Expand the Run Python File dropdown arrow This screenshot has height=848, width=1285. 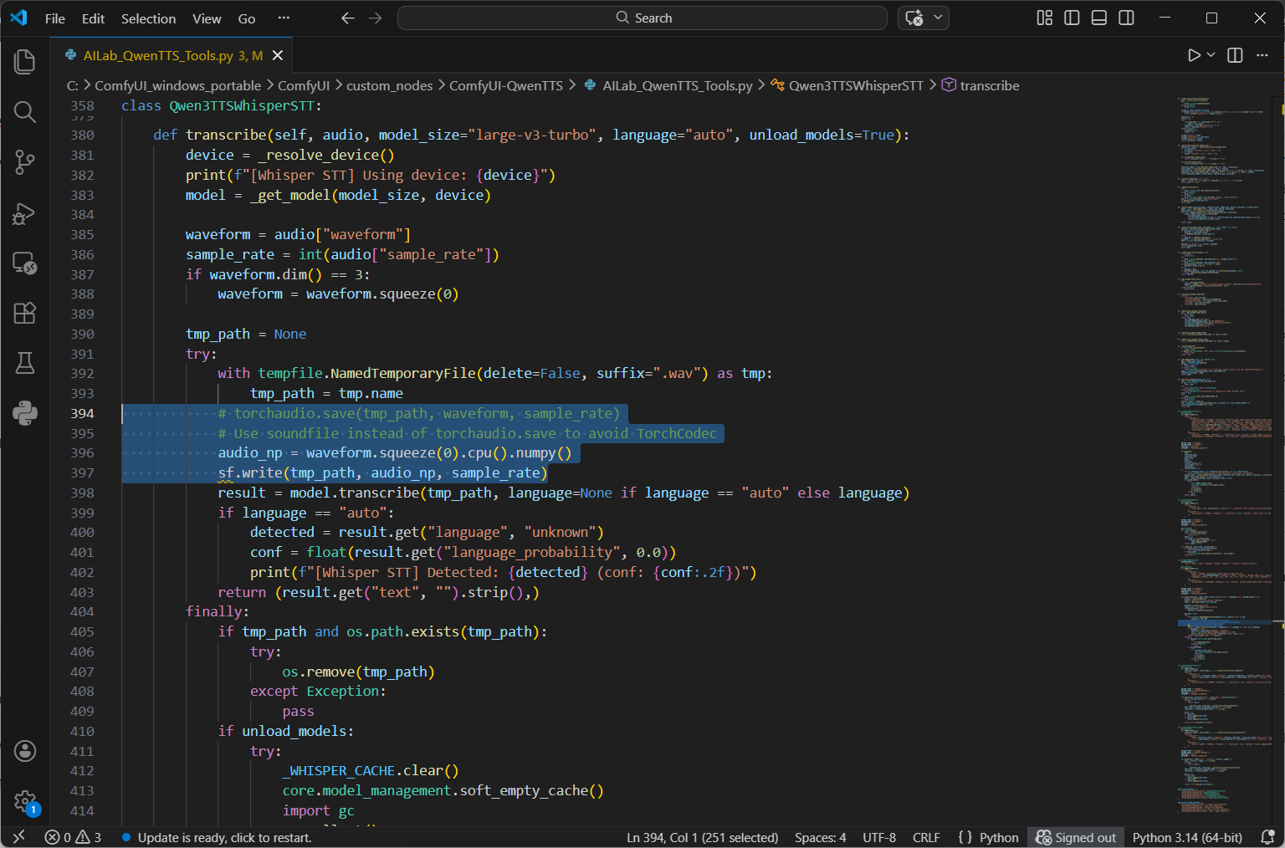click(x=1211, y=55)
